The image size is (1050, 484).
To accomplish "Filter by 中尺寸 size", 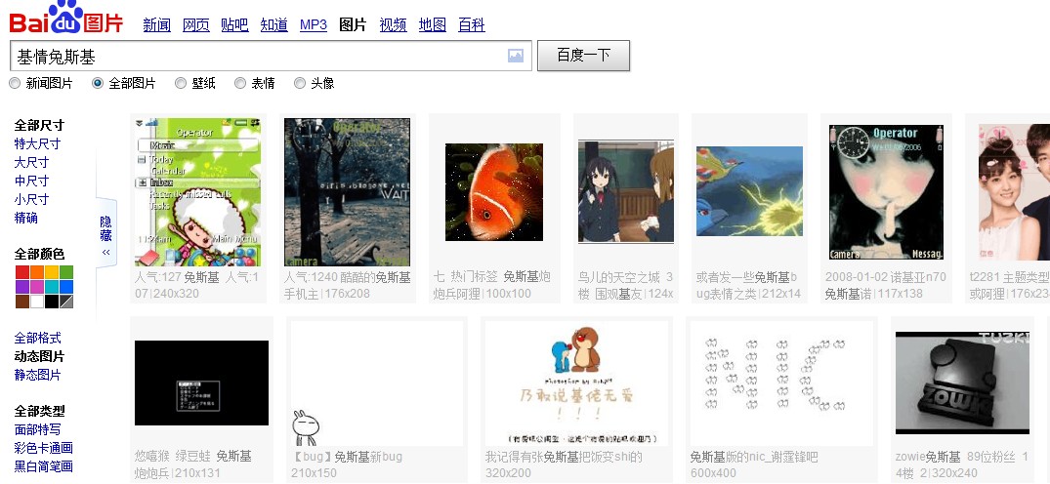I will (x=31, y=181).
